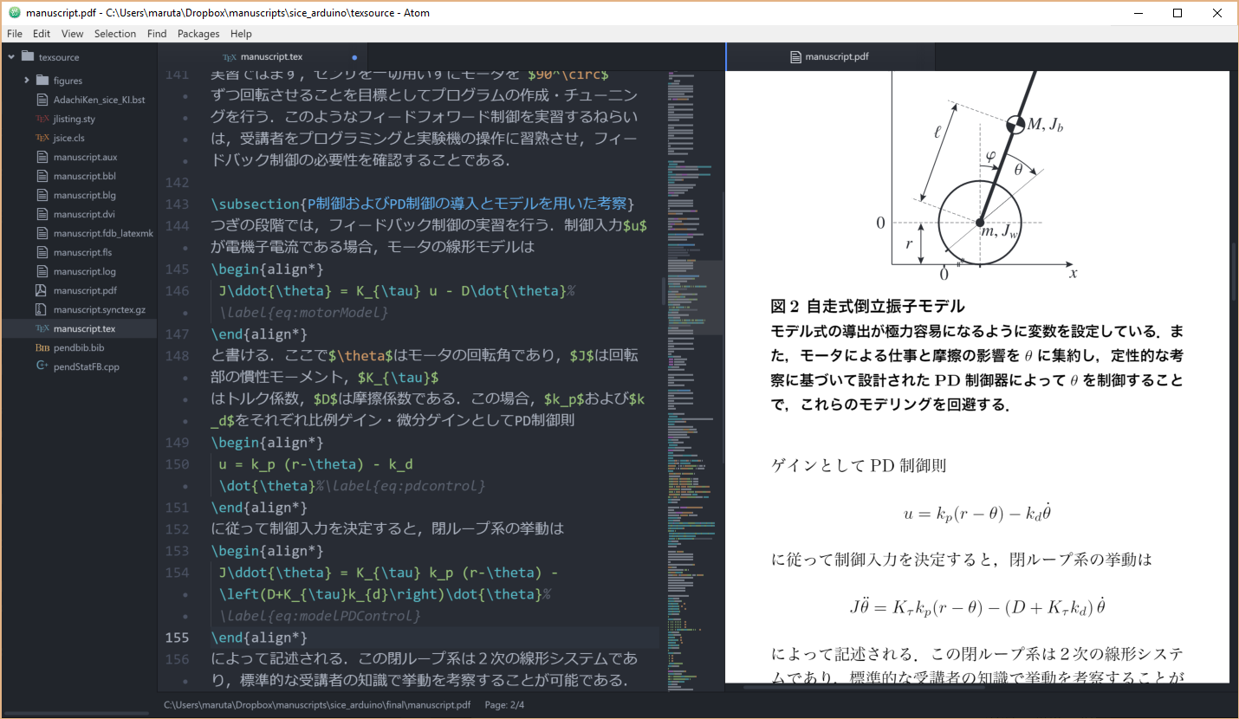The width and height of the screenshot is (1239, 719).
Task: Click the figures folder icon
Action: [42, 81]
